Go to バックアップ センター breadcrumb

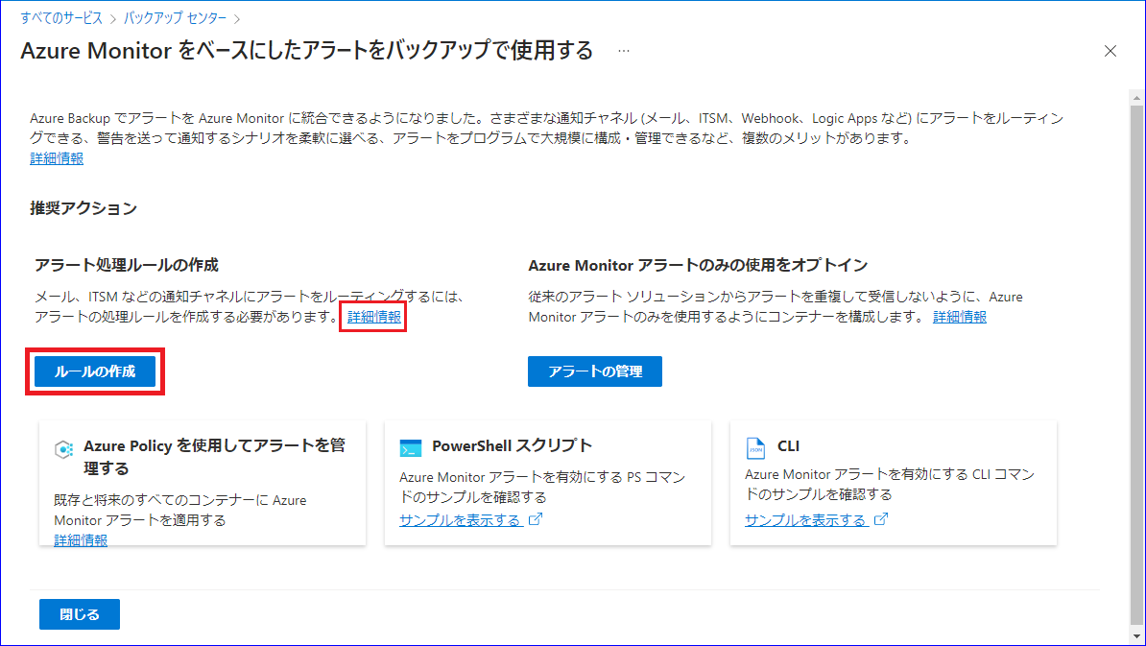(175, 18)
